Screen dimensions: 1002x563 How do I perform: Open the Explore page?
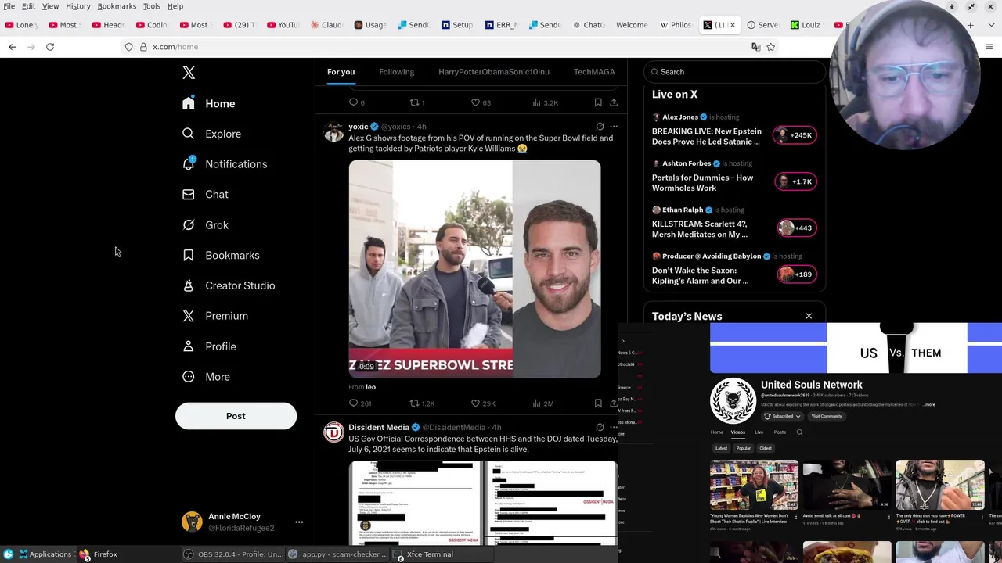212,134
